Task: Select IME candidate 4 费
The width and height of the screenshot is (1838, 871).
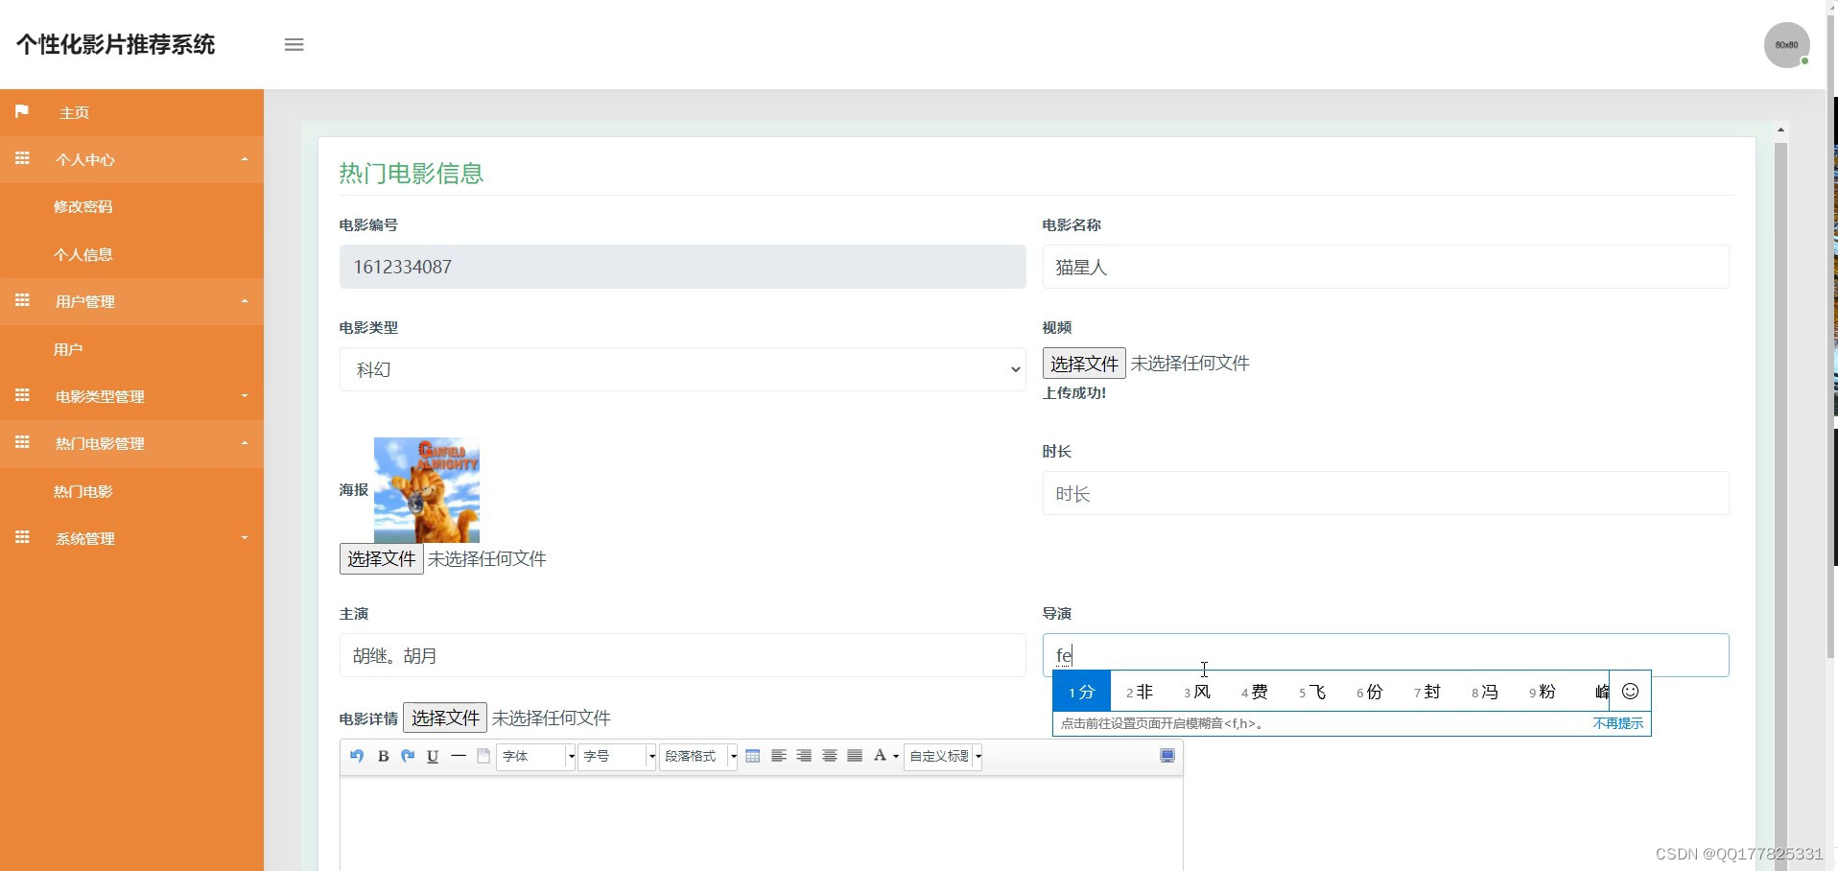Action: 1255,692
